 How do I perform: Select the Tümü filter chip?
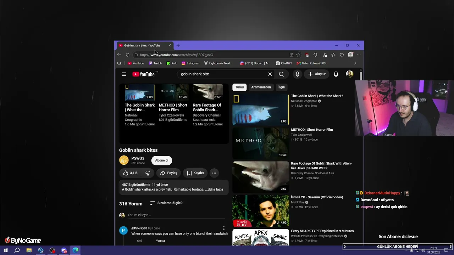(239, 87)
